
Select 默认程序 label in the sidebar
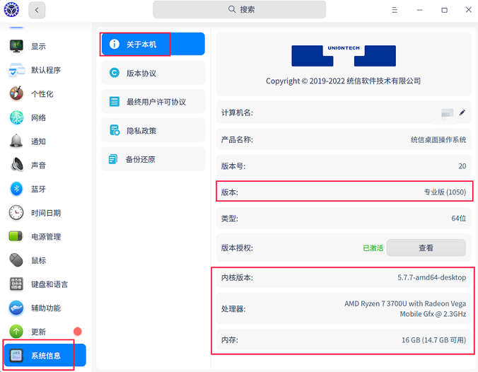tap(46, 70)
